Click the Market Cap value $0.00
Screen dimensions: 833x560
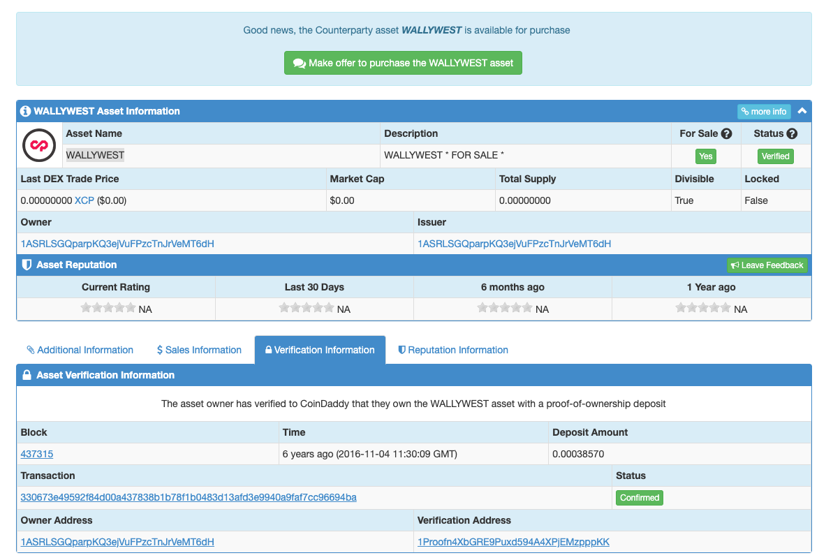[x=342, y=201]
